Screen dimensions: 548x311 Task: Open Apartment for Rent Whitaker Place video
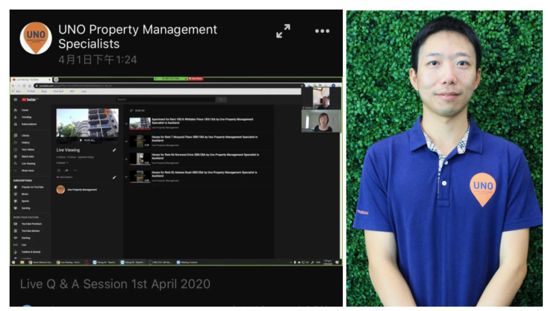[x=202, y=121]
